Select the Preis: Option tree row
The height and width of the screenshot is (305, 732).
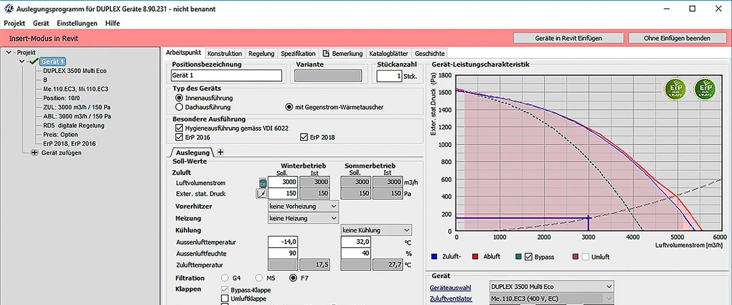click(x=60, y=134)
